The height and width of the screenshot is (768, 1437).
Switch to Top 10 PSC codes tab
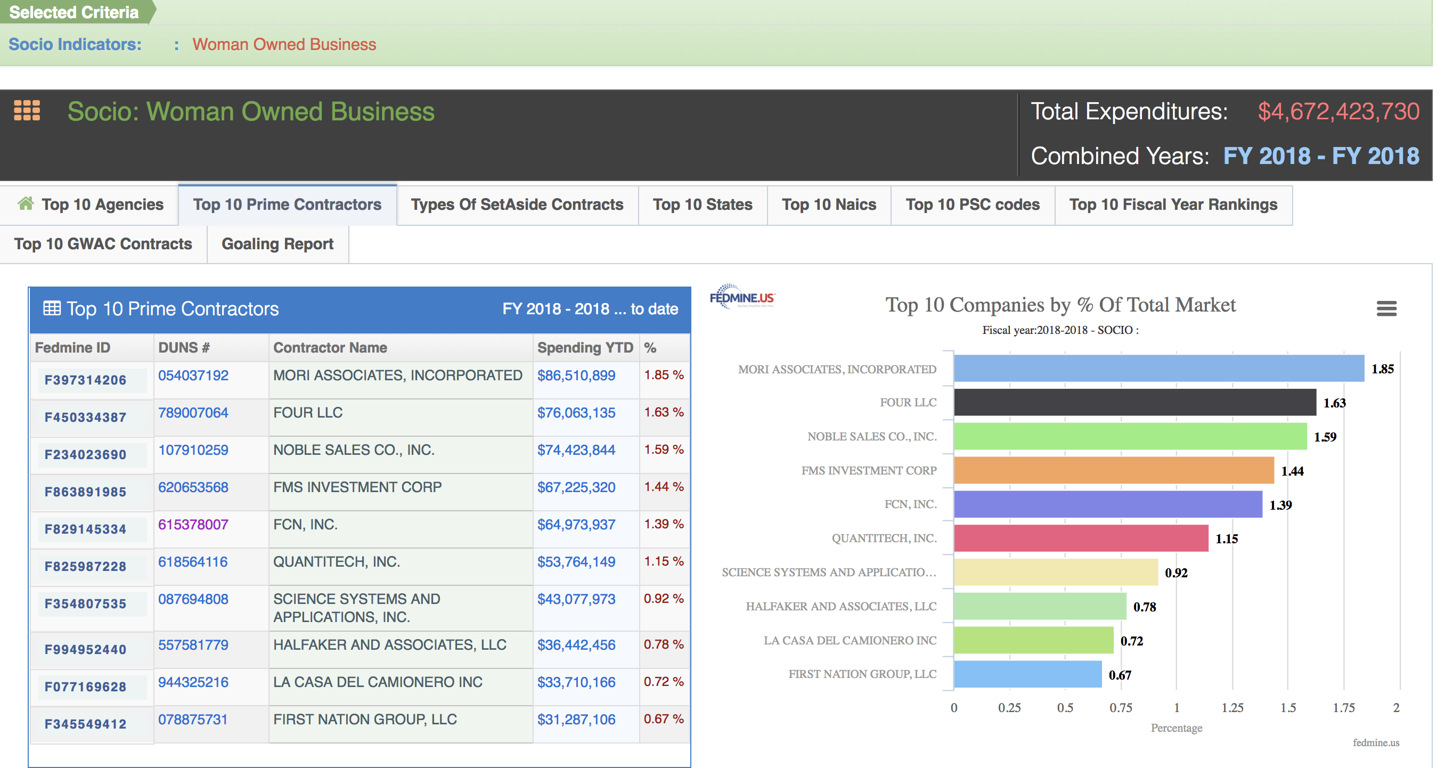973,205
